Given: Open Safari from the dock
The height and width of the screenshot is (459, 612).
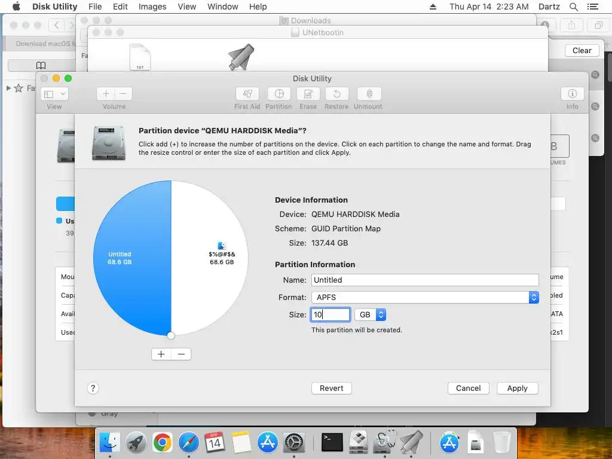Looking at the screenshot, I should 188,442.
